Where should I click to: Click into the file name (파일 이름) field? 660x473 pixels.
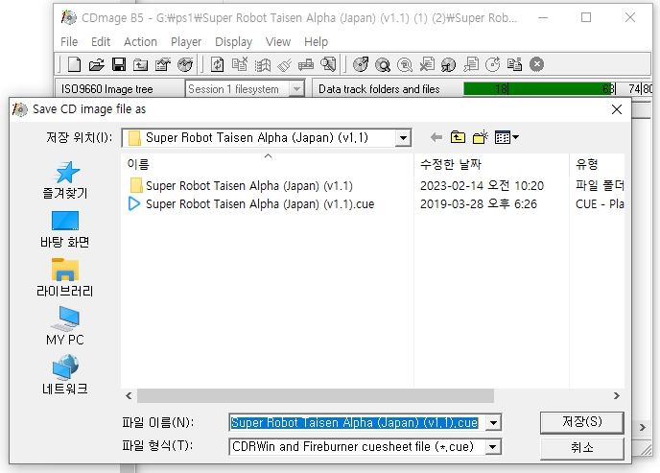click(358, 422)
